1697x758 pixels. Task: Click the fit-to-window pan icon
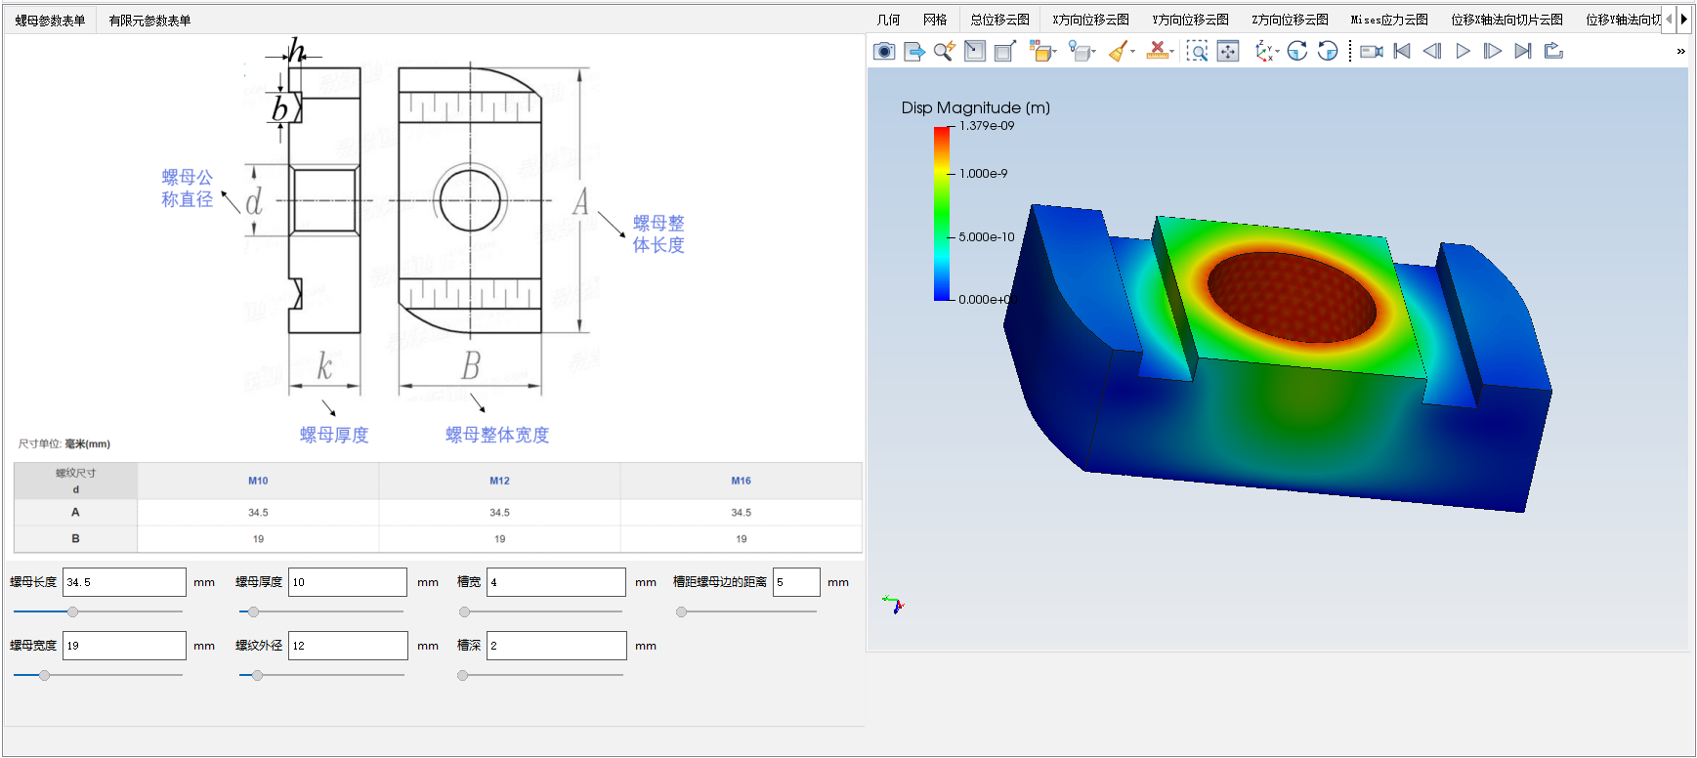[x=1228, y=52]
